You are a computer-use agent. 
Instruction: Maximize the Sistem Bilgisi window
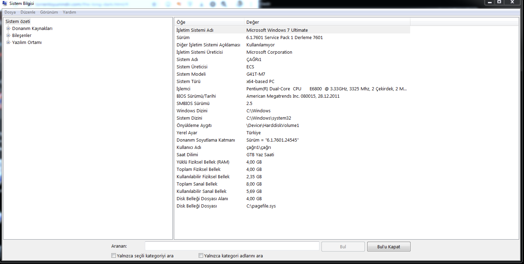tap(499, 2)
